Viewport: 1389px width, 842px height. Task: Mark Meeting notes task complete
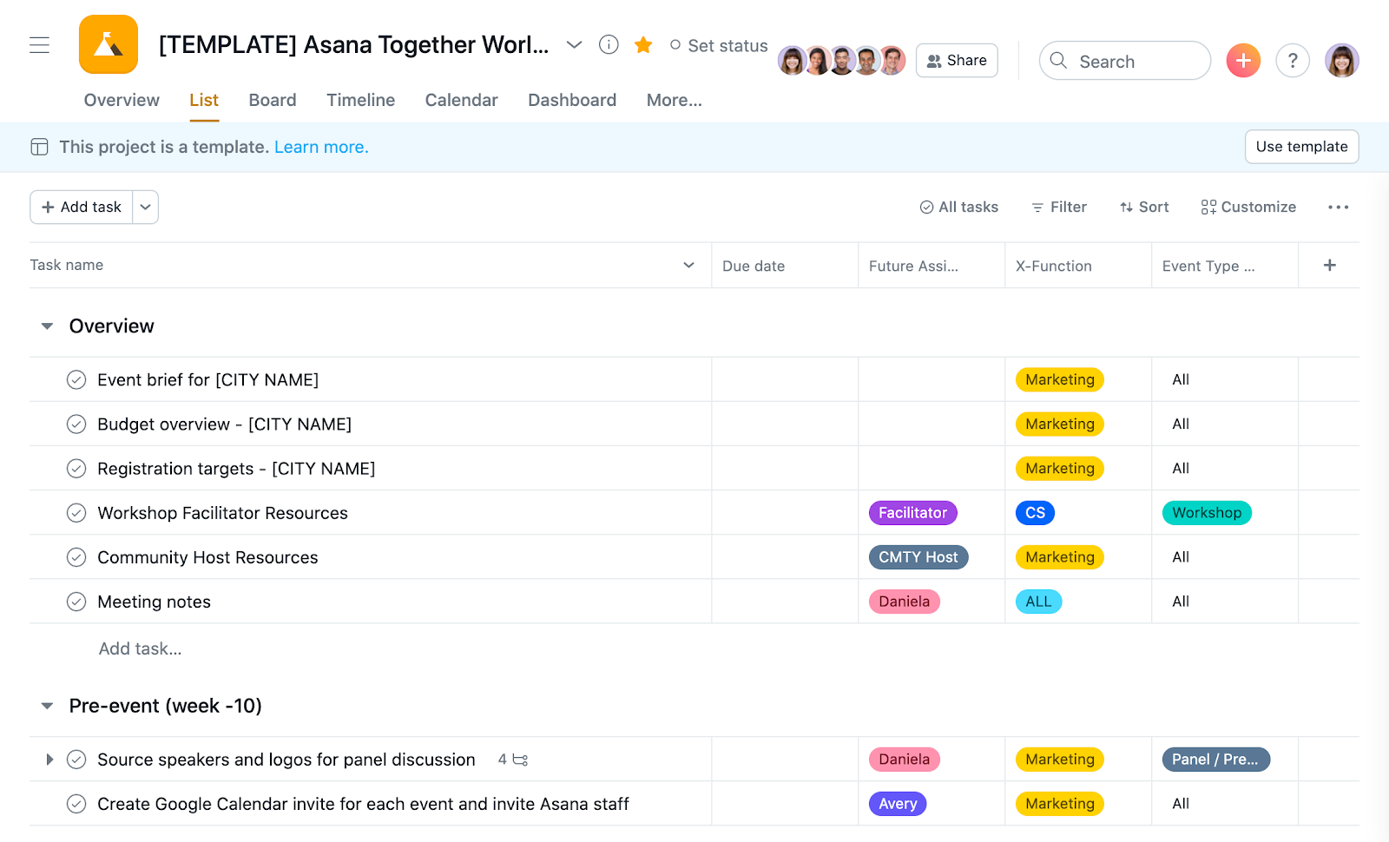76,602
